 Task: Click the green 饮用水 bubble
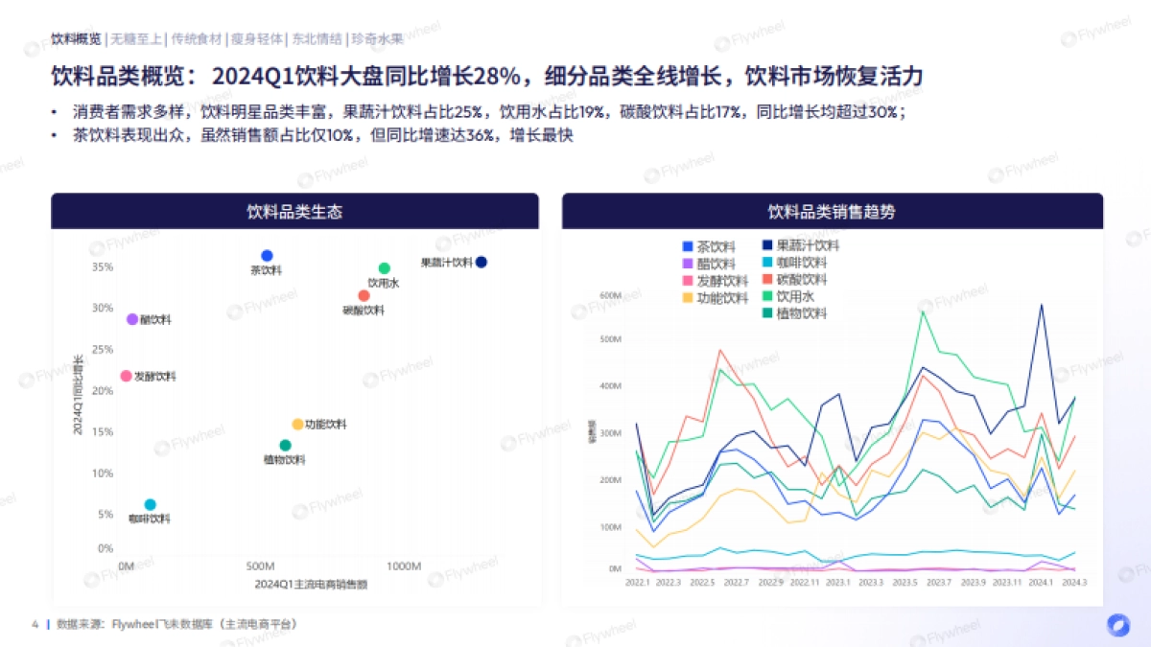[x=386, y=267]
